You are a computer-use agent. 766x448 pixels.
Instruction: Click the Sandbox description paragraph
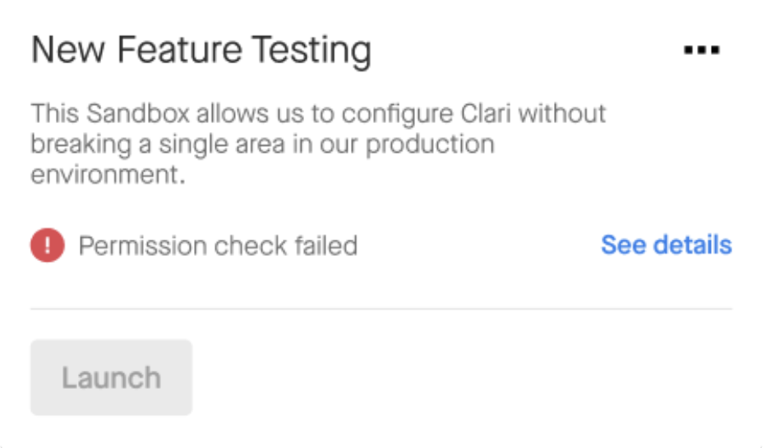(x=318, y=144)
